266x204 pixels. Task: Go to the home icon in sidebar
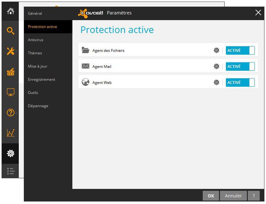(x=11, y=11)
